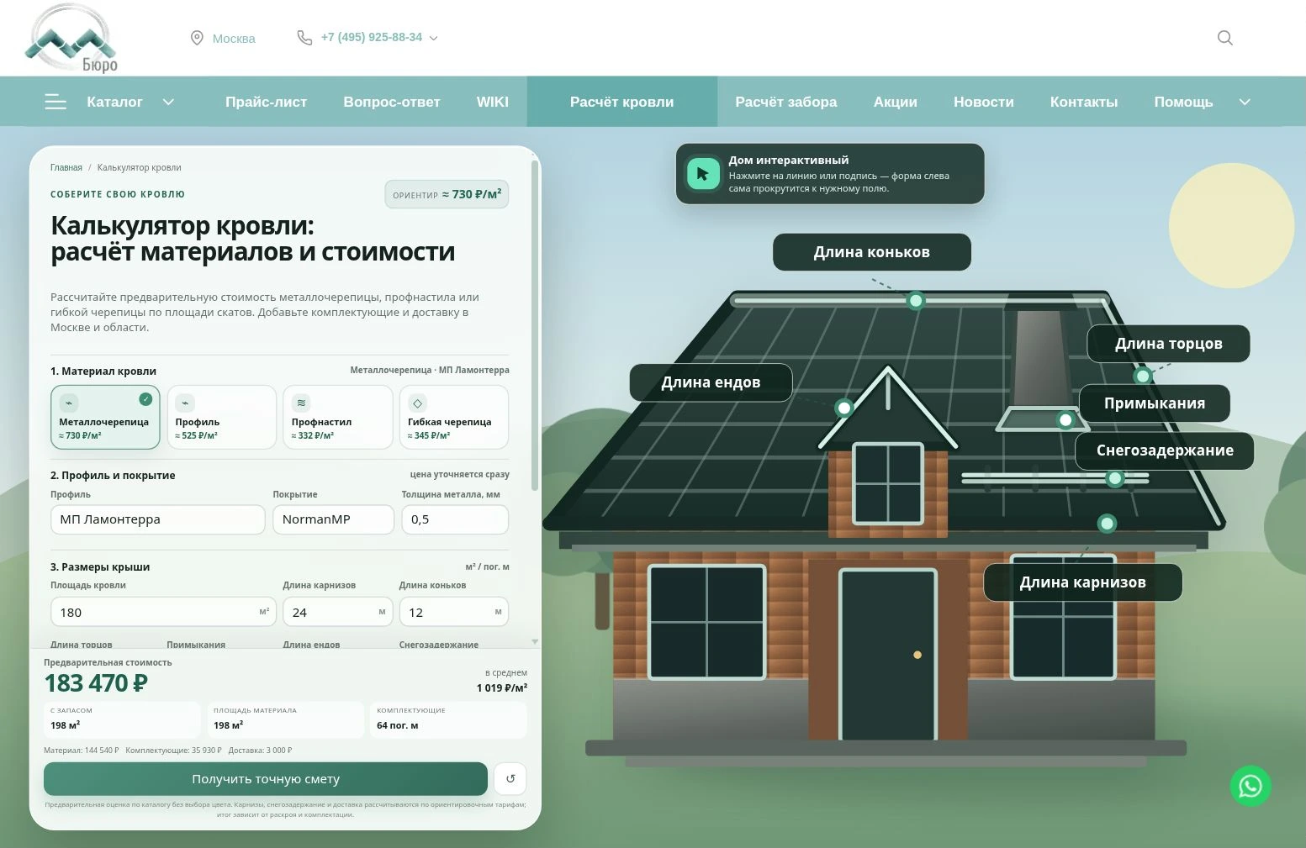Image resolution: width=1306 pixels, height=848 pixels.
Task: Click the calculator form scrollbar
Action: [x=535, y=325]
